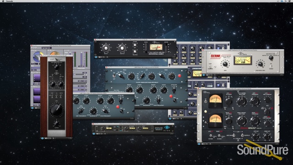Flip the Atten Sel switch on the Pultec EQP-1A
This screenshot has width=293, height=165.
pyautogui.click(x=121, y=101)
